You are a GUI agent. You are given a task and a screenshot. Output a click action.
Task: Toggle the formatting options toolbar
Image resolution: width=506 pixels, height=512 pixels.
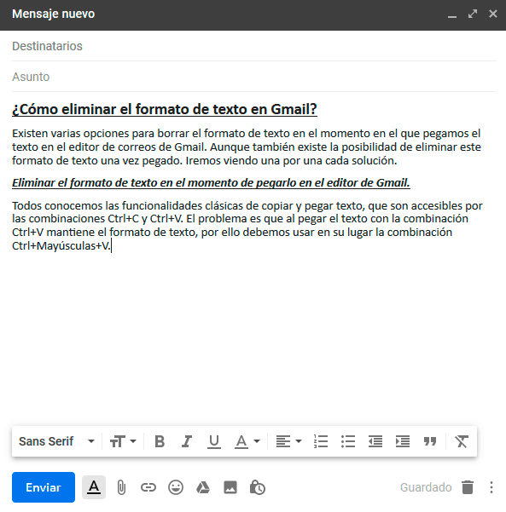(x=94, y=487)
